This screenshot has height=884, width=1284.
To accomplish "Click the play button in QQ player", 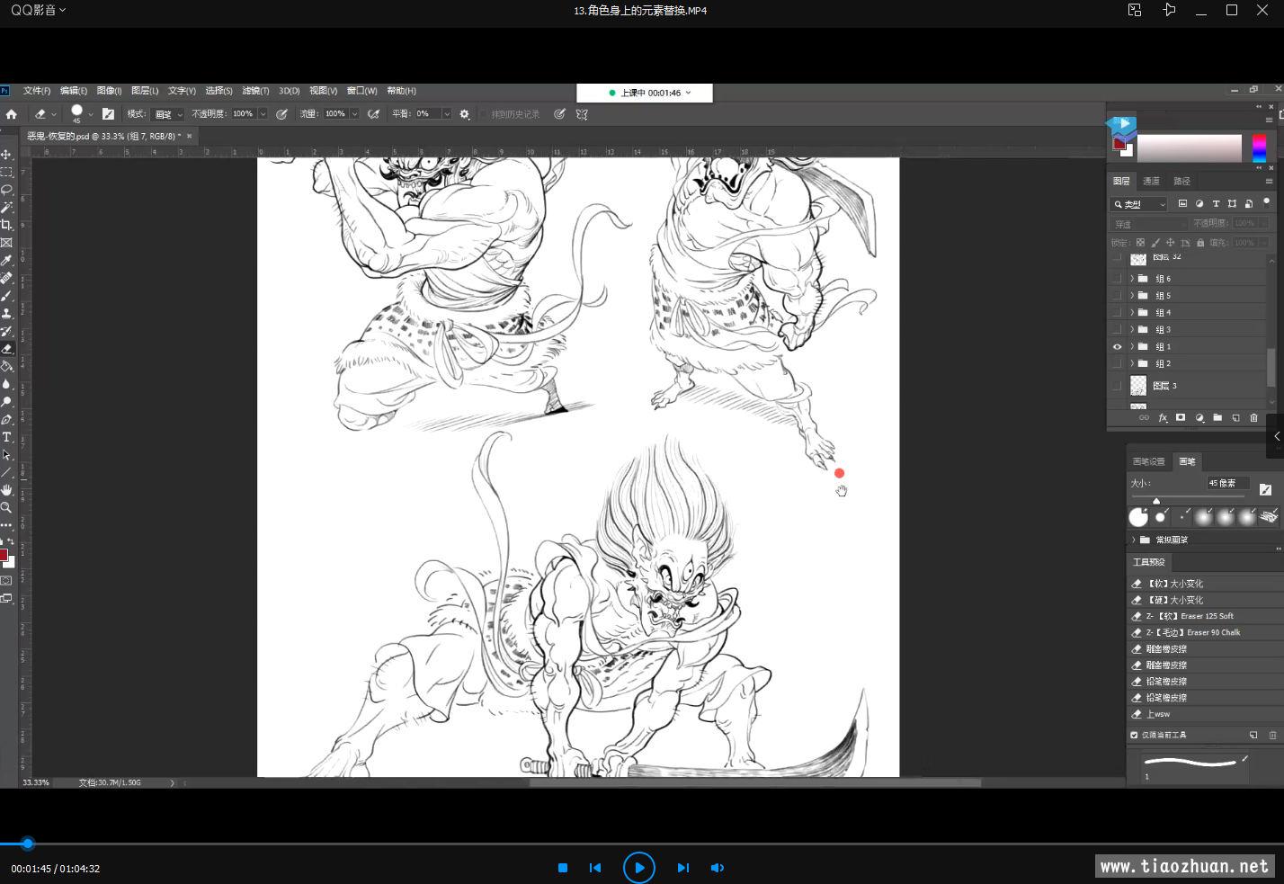I will pos(639,868).
